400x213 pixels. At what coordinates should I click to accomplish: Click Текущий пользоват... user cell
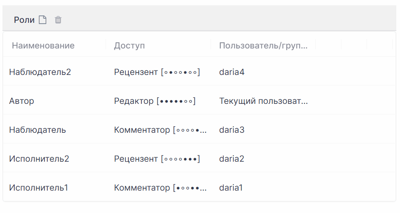pyautogui.click(x=264, y=101)
